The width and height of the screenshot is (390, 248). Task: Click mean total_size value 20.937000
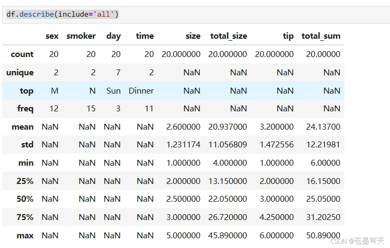228,127
